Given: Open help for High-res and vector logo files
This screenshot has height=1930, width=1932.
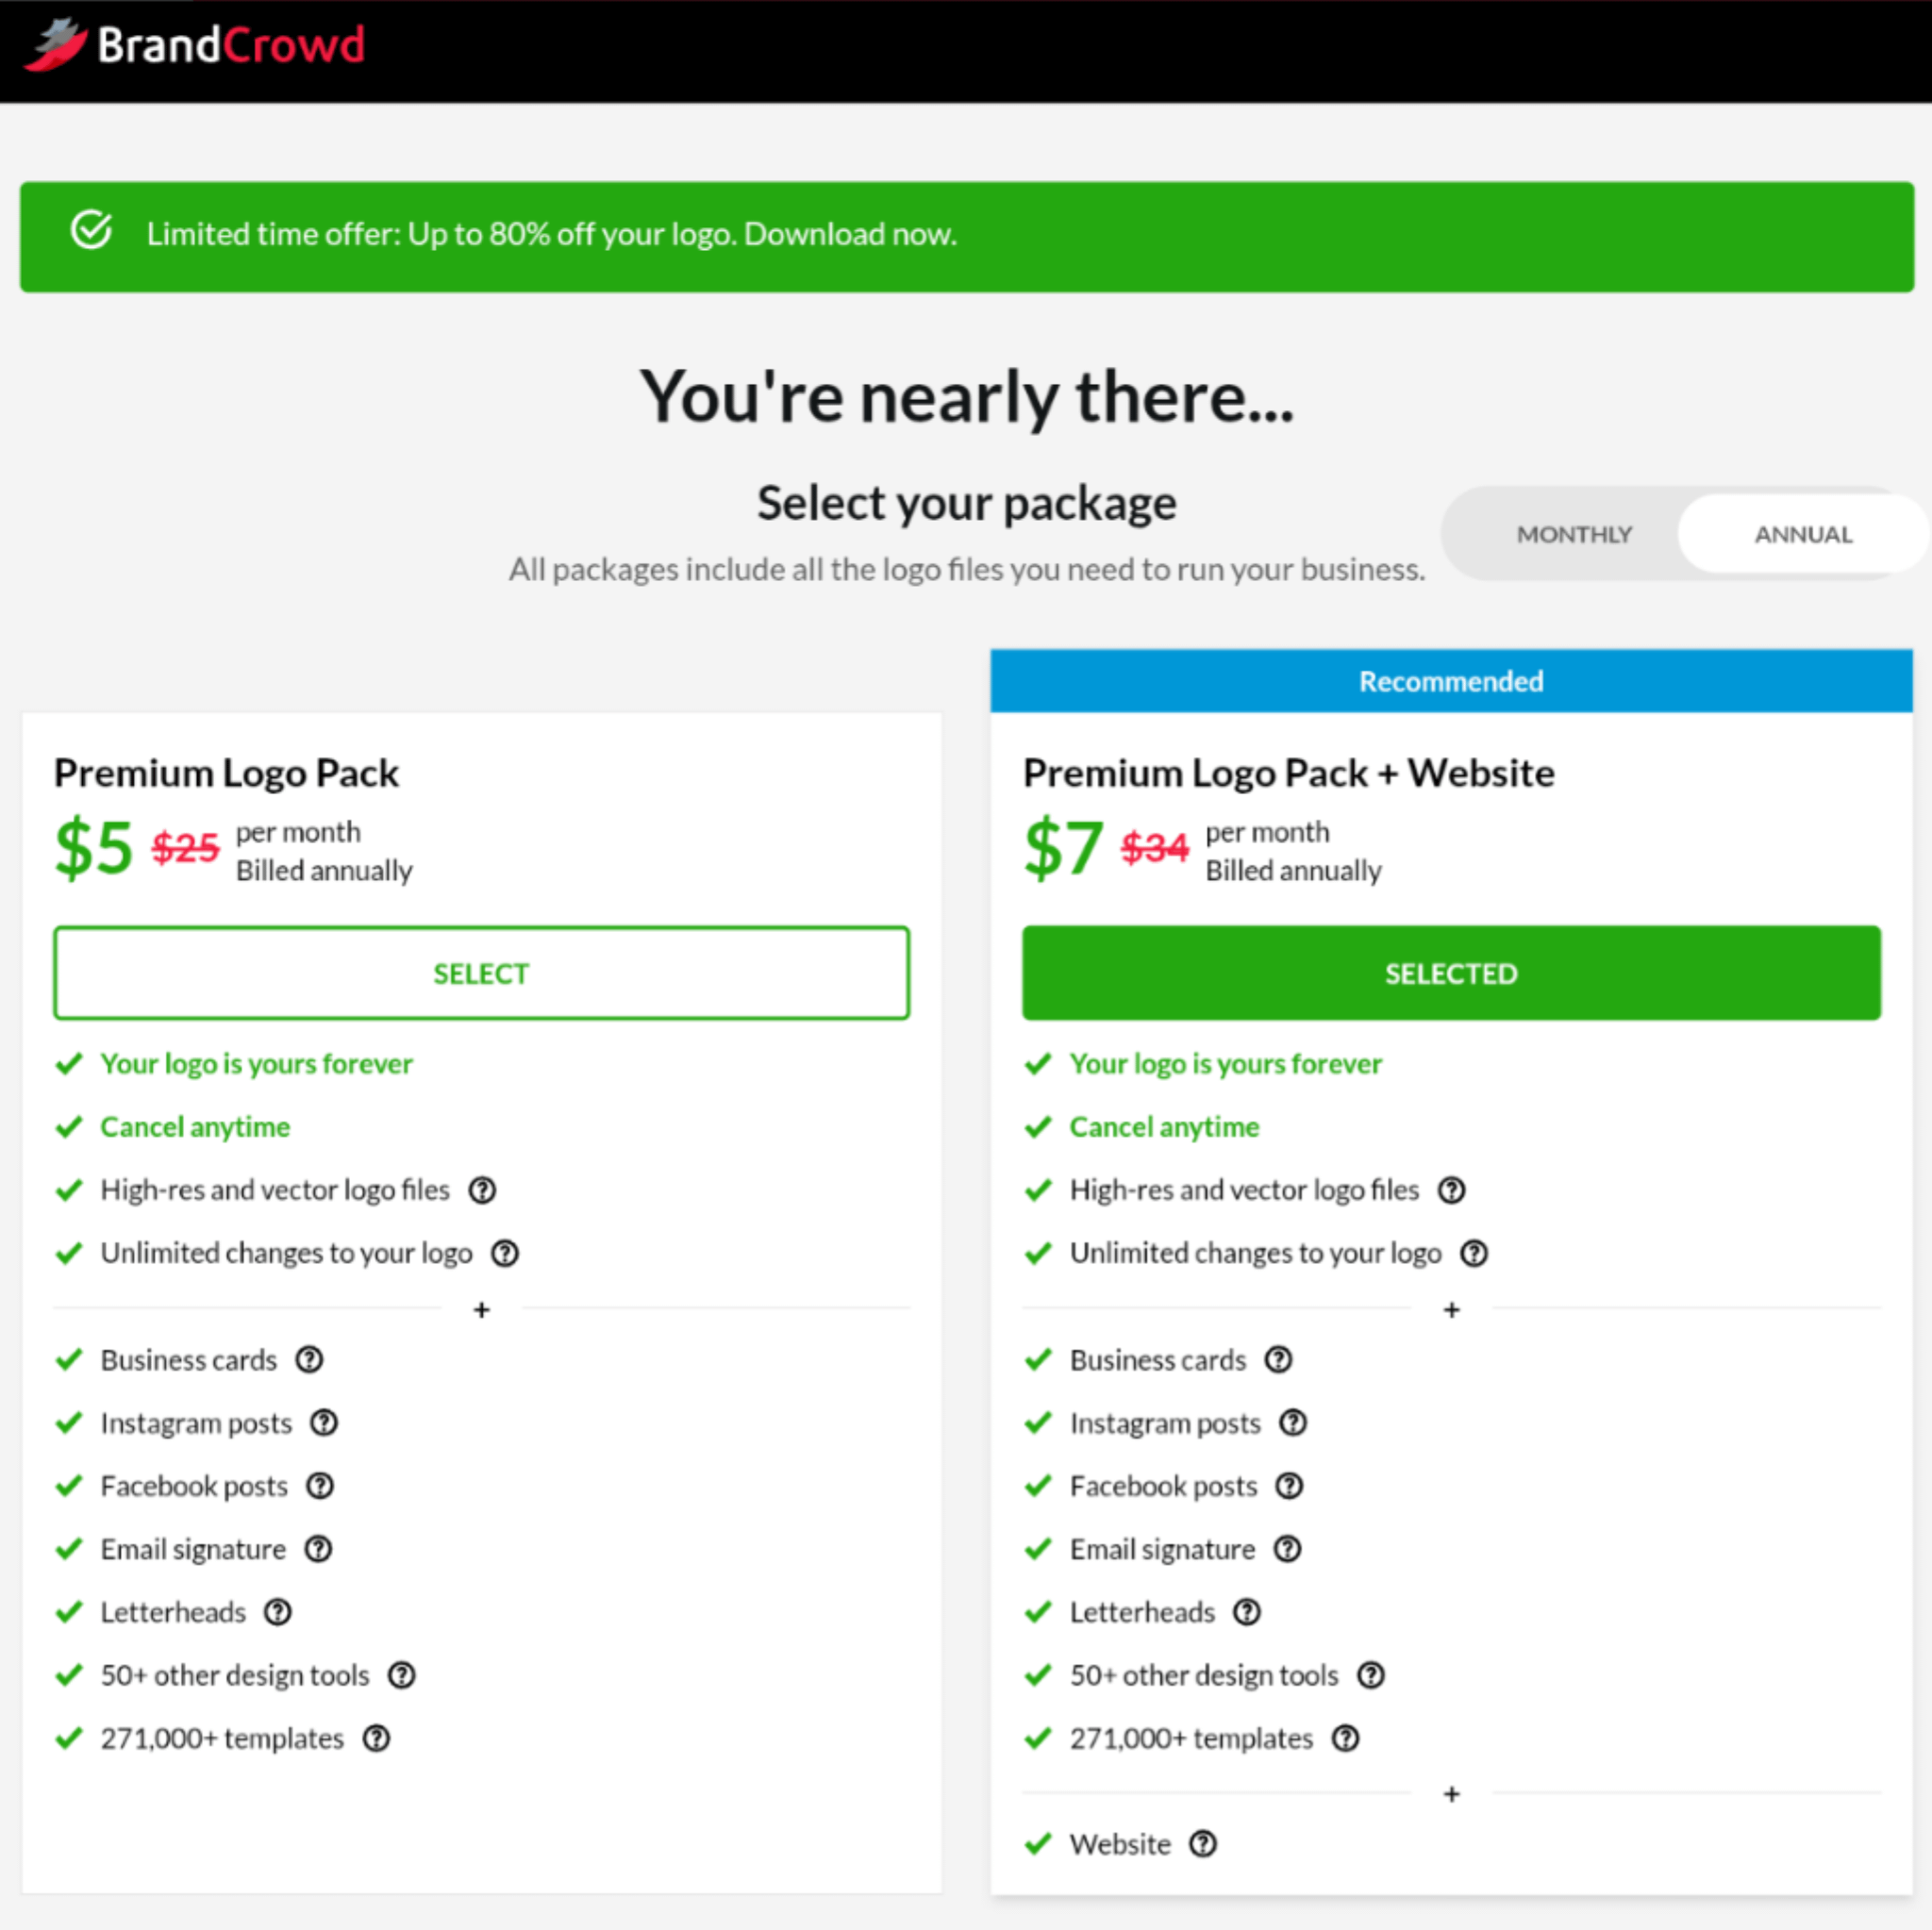Looking at the screenshot, I should tap(483, 1190).
